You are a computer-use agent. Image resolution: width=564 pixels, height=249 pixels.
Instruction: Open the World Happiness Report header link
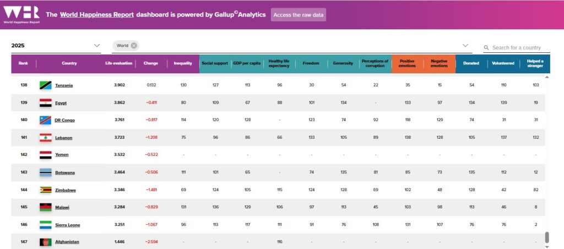96,15
